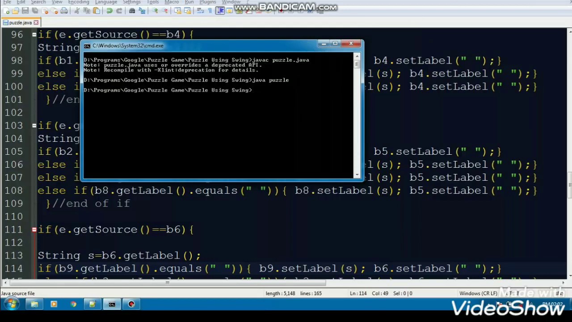
Task: Click the Paste clipboard icon
Action: coord(96,10)
